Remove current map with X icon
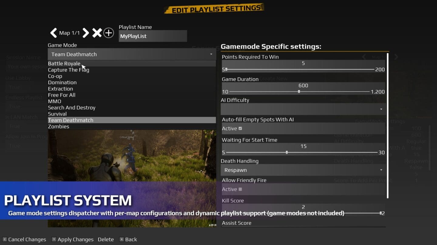 click(x=97, y=33)
